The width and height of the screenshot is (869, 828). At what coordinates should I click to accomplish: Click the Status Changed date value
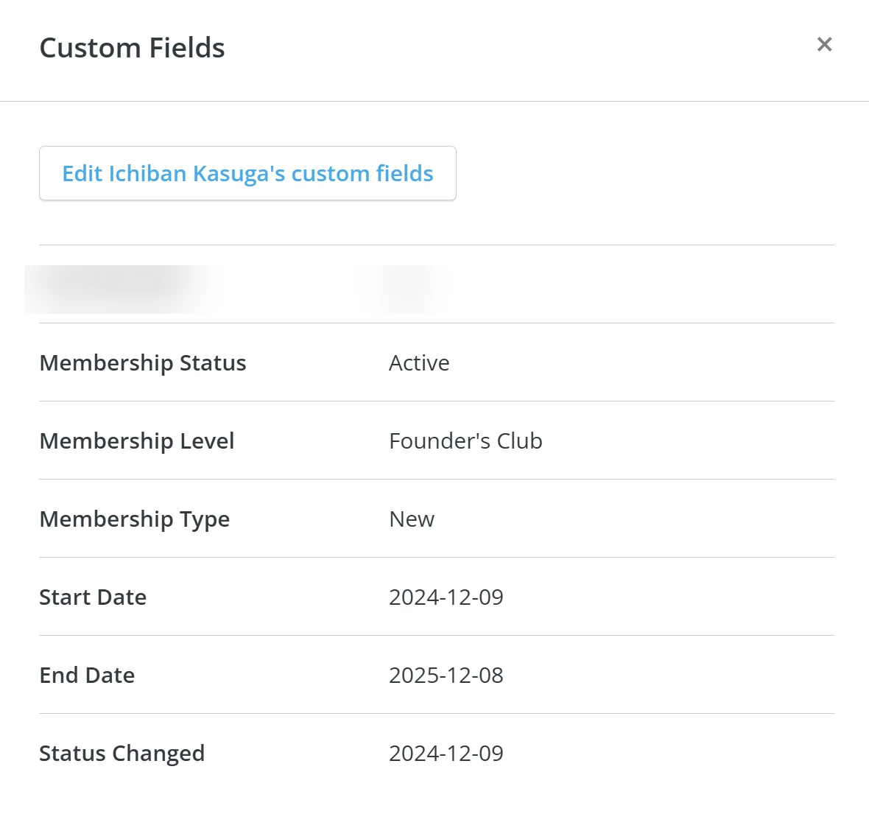click(x=446, y=753)
